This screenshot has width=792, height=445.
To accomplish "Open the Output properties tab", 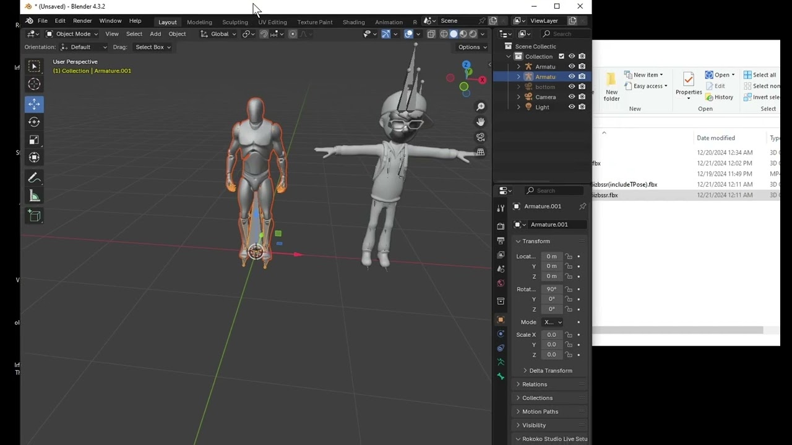I will point(501,240).
